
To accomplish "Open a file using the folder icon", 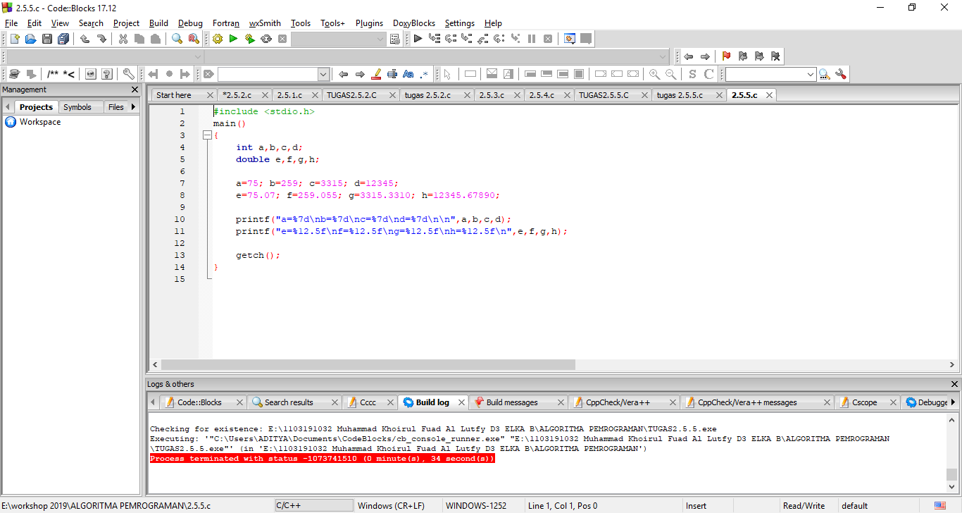I will click(30, 39).
